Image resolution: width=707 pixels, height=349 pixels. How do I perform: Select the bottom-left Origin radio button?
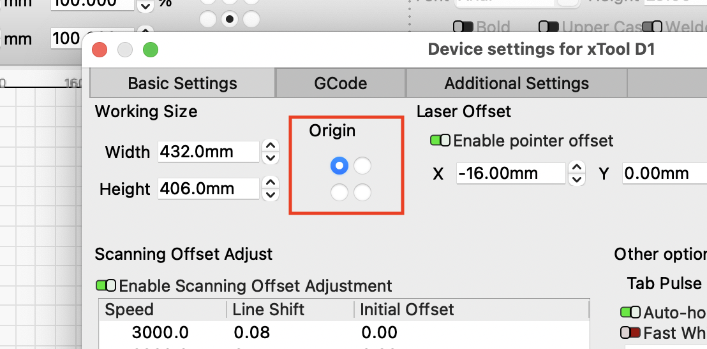coord(339,192)
